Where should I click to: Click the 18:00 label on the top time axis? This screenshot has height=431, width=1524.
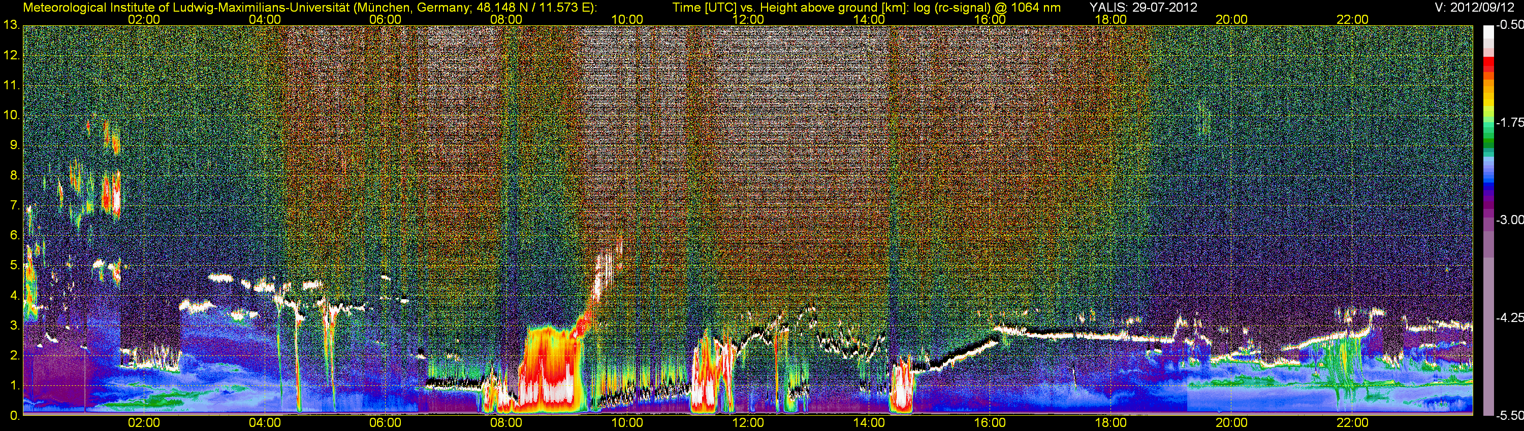pos(1110,19)
